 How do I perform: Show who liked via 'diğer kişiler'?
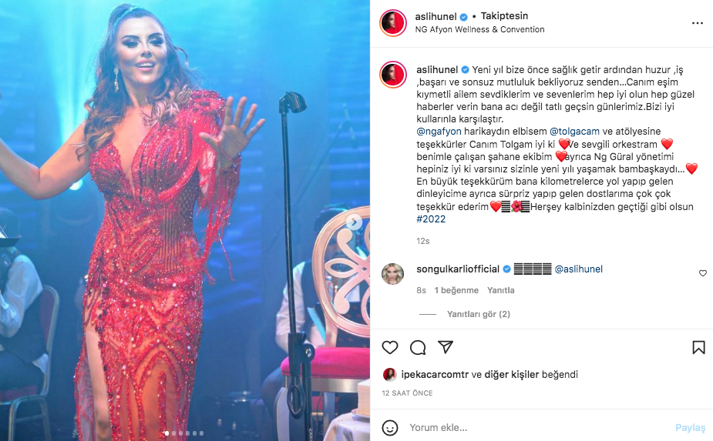pyautogui.click(x=512, y=374)
